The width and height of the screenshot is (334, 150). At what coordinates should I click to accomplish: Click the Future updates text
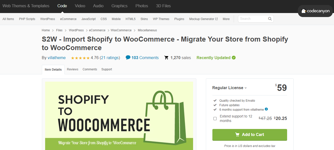coord(229,105)
